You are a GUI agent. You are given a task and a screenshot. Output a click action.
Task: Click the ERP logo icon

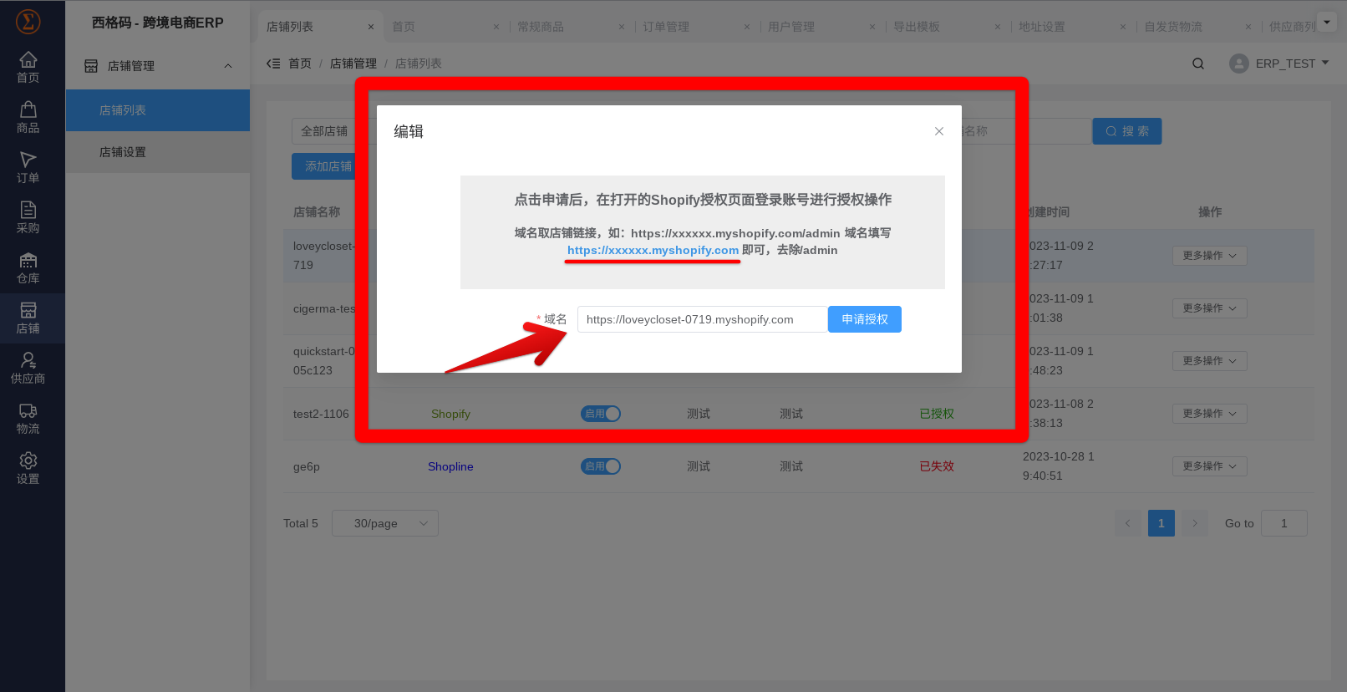pos(28,22)
